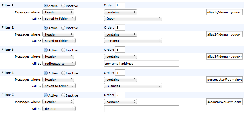Set Filter 5 to Inactive
The width and height of the screenshot is (244, 114).
(x=63, y=95)
